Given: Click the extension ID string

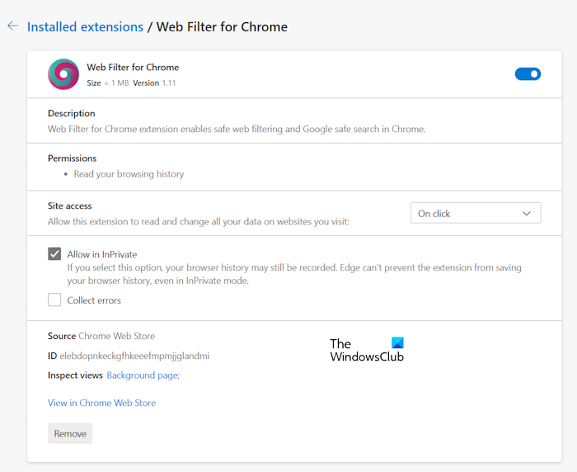Looking at the screenshot, I should pyautogui.click(x=134, y=356).
